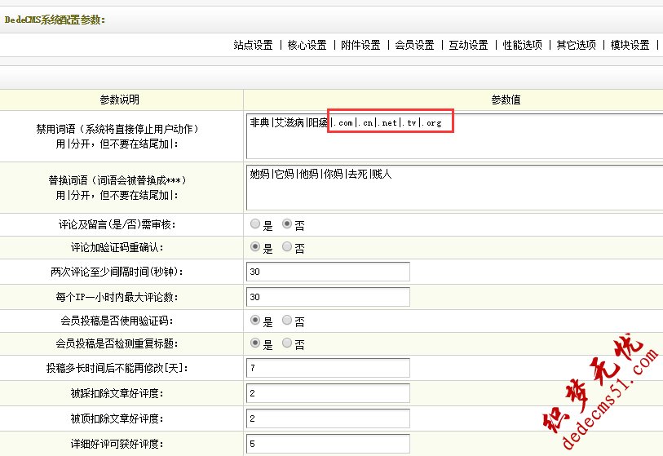The height and width of the screenshot is (456, 663).
Task: Click the 被踩扣除文章好评度 field
Action: (328, 393)
